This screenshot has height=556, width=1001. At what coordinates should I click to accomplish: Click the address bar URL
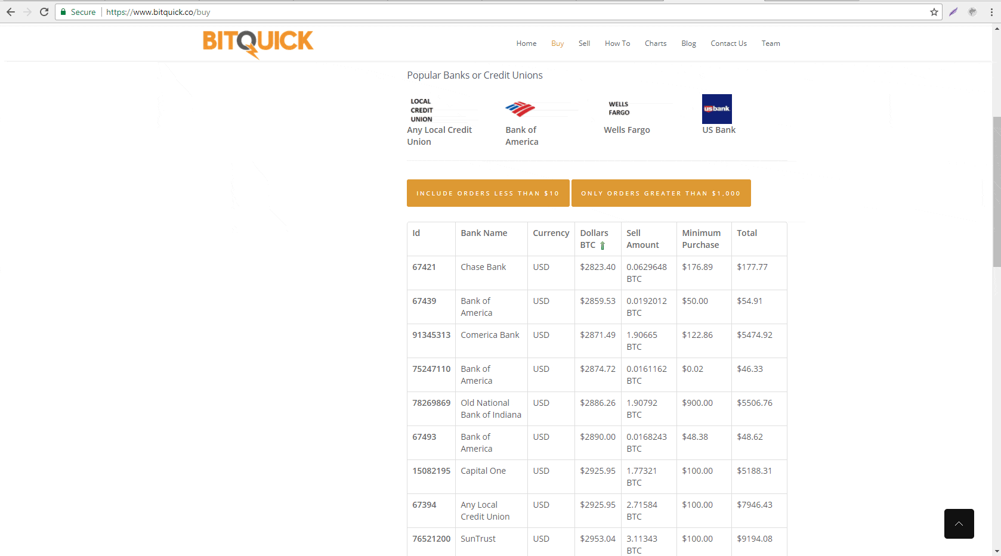[x=158, y=12]
